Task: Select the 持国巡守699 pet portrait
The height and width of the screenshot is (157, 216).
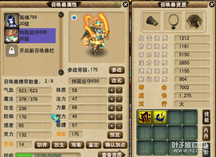Action: tap(12, 35)
